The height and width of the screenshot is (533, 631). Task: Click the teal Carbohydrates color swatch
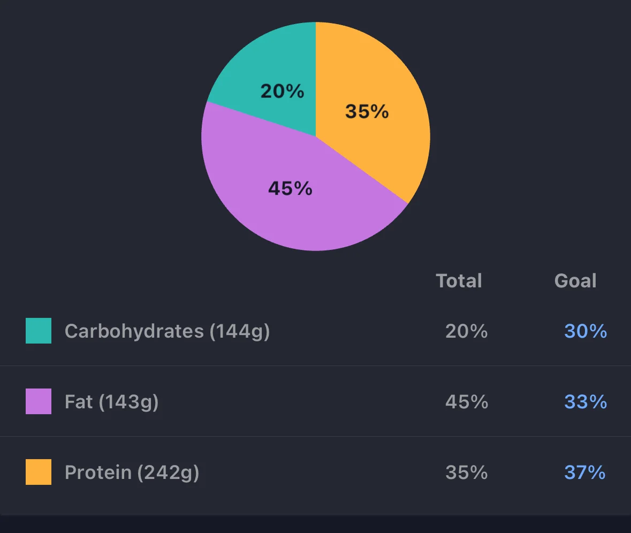(x=39, y=331)
